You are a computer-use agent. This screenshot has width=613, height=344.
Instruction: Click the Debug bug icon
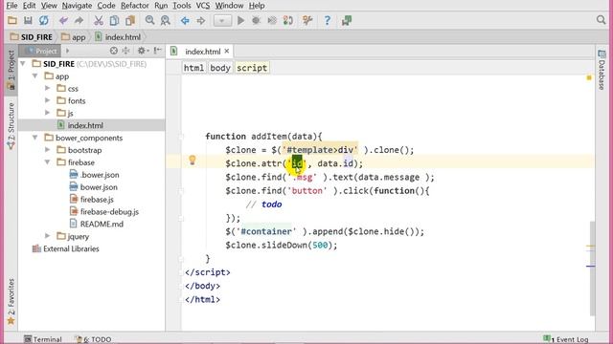click(256, 20)
